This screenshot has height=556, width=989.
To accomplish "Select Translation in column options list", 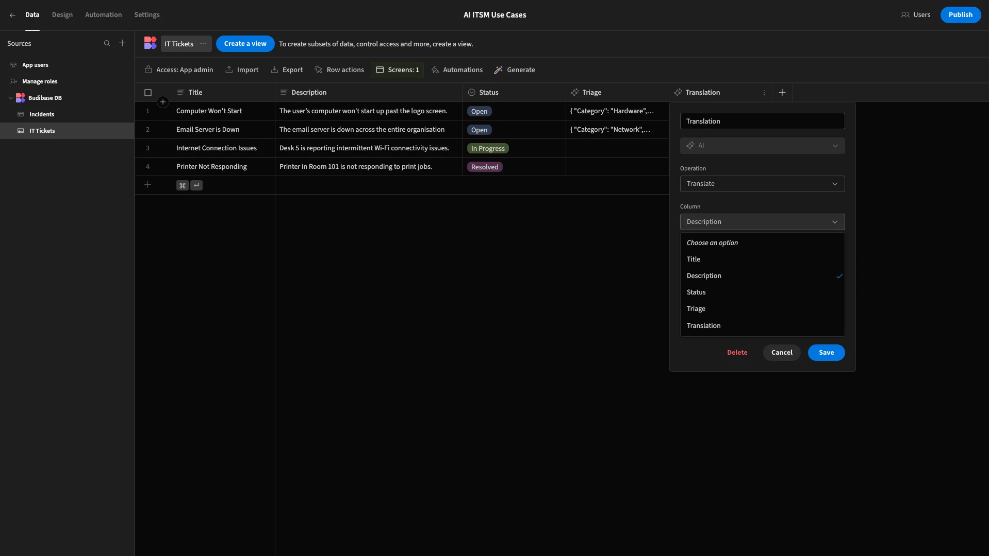I will [762, 326].
